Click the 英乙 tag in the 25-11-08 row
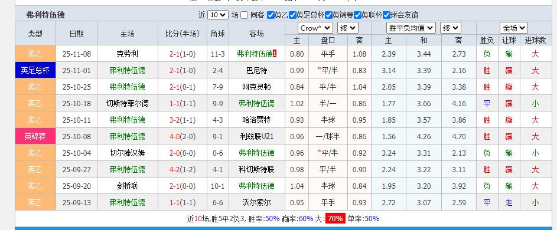Viewport: 557px width, 230px height. click(35, 54)
